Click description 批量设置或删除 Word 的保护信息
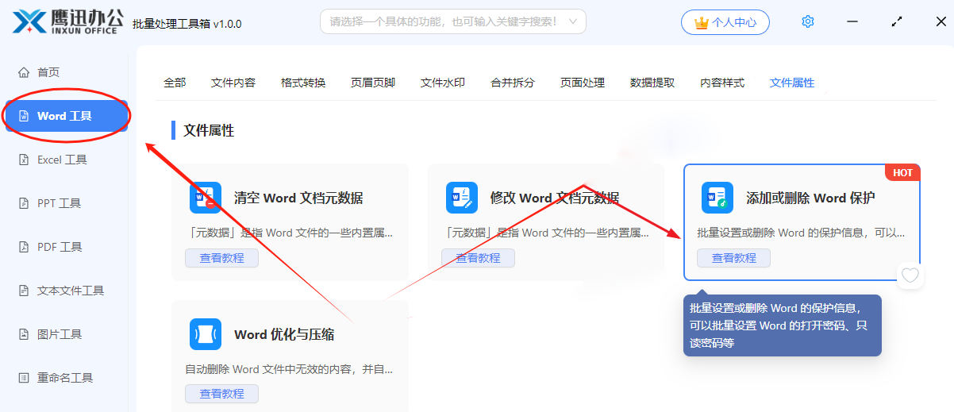Image resolution: width=954 pixels, height=412 pixels. pyautogui.click(x=801, y=233)
